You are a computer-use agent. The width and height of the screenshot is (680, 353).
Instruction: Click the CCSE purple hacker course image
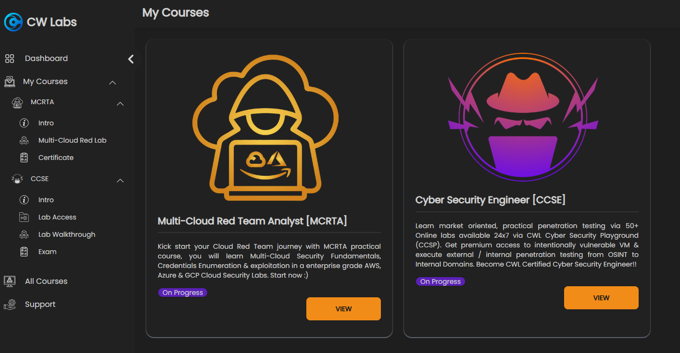click(x=523, y=117)
